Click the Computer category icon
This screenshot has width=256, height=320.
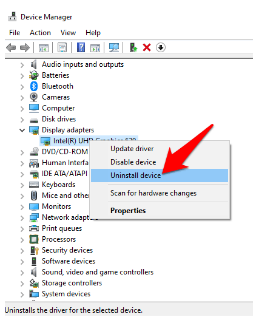click(34, 108)
